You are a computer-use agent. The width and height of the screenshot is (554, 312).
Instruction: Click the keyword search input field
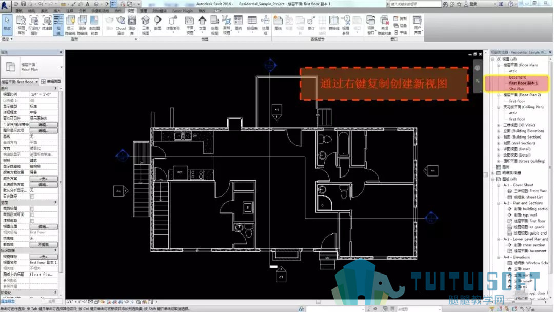click(x=415, y=4)
